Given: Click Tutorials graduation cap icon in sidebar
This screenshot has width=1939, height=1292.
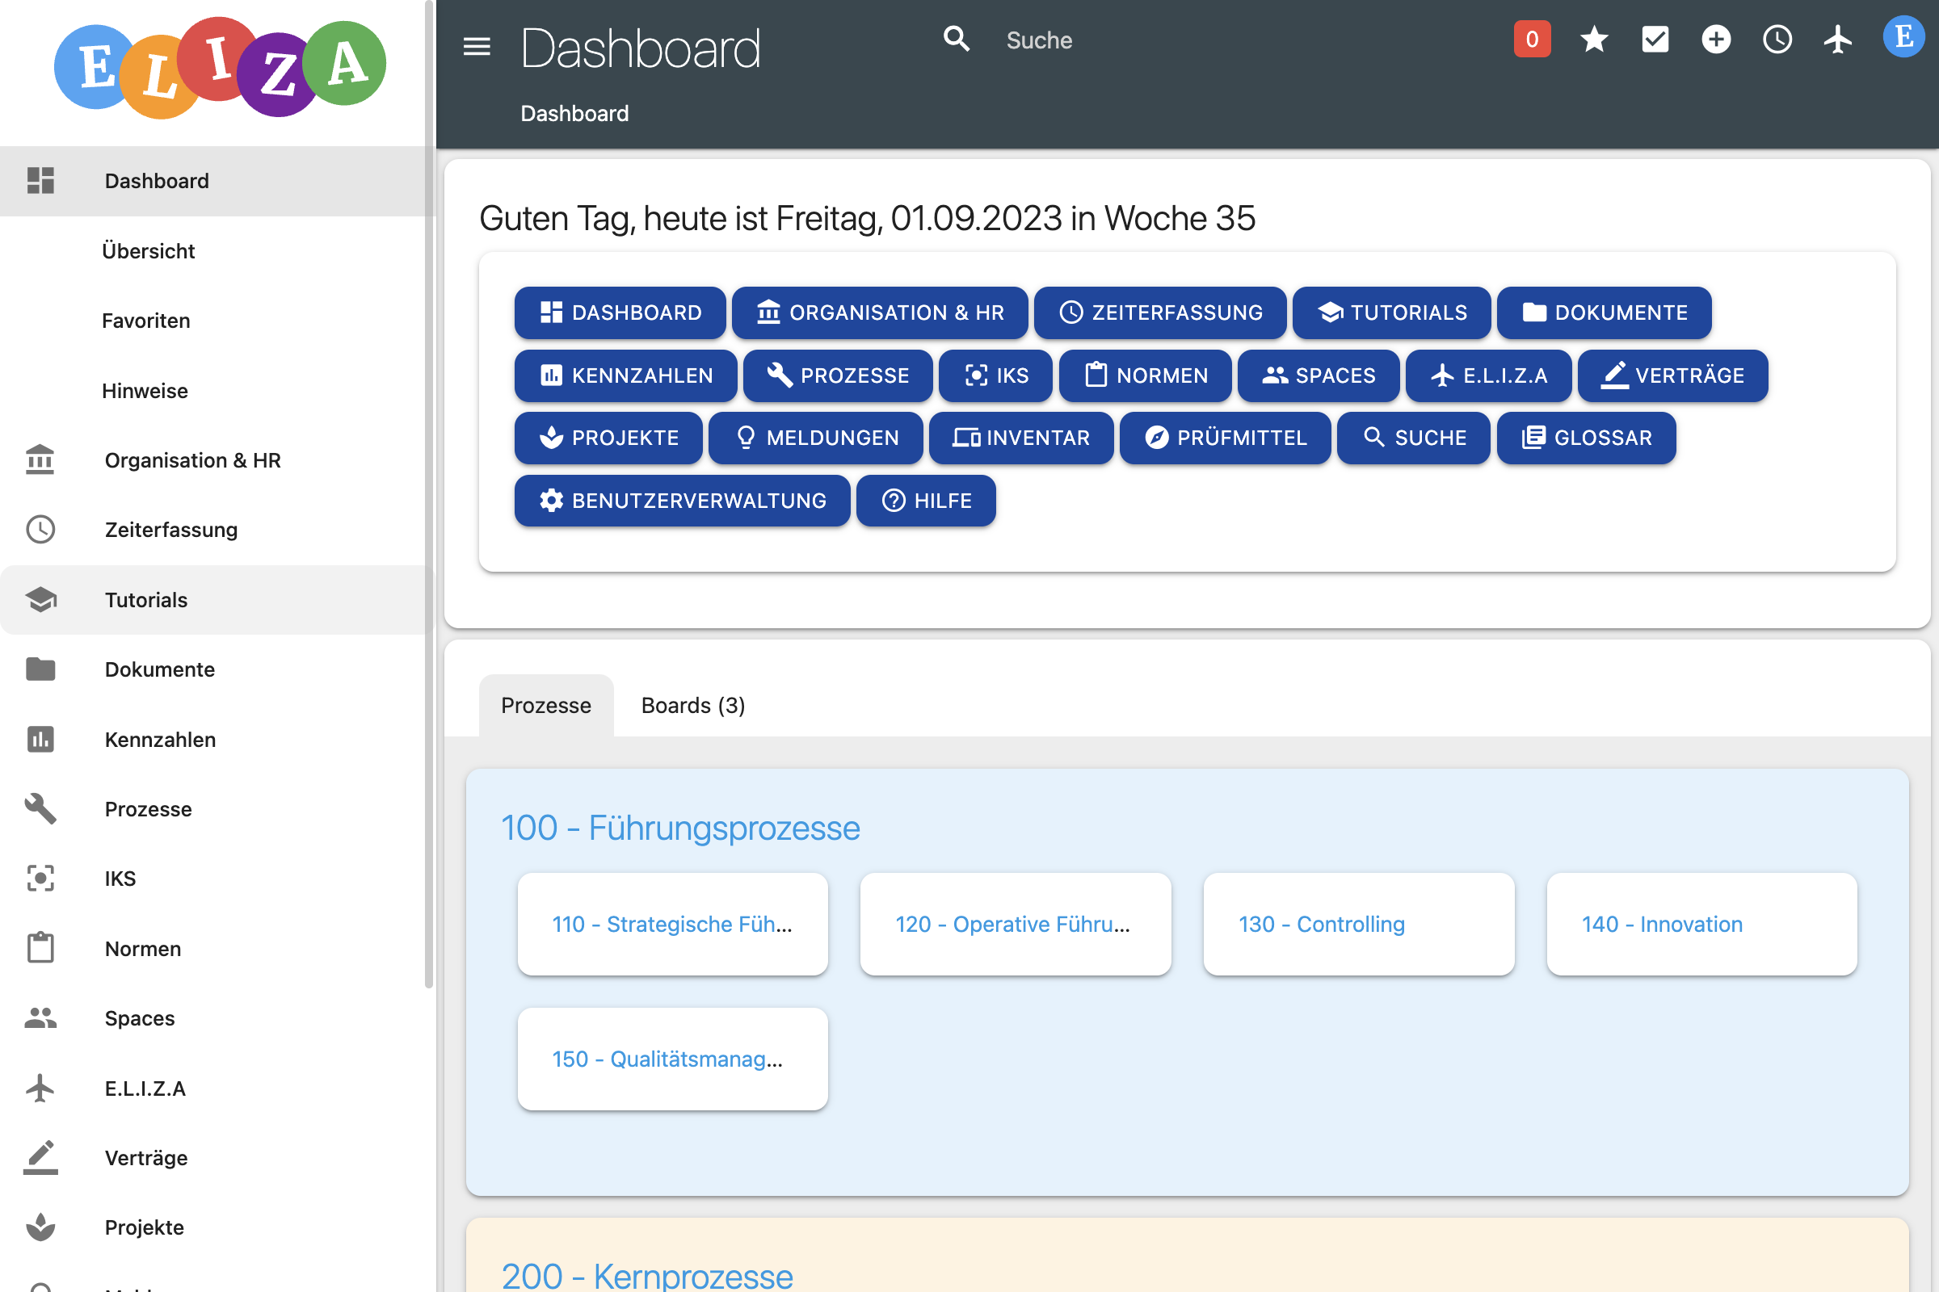Looking at the screenshot, I should [x=40, y=600].
